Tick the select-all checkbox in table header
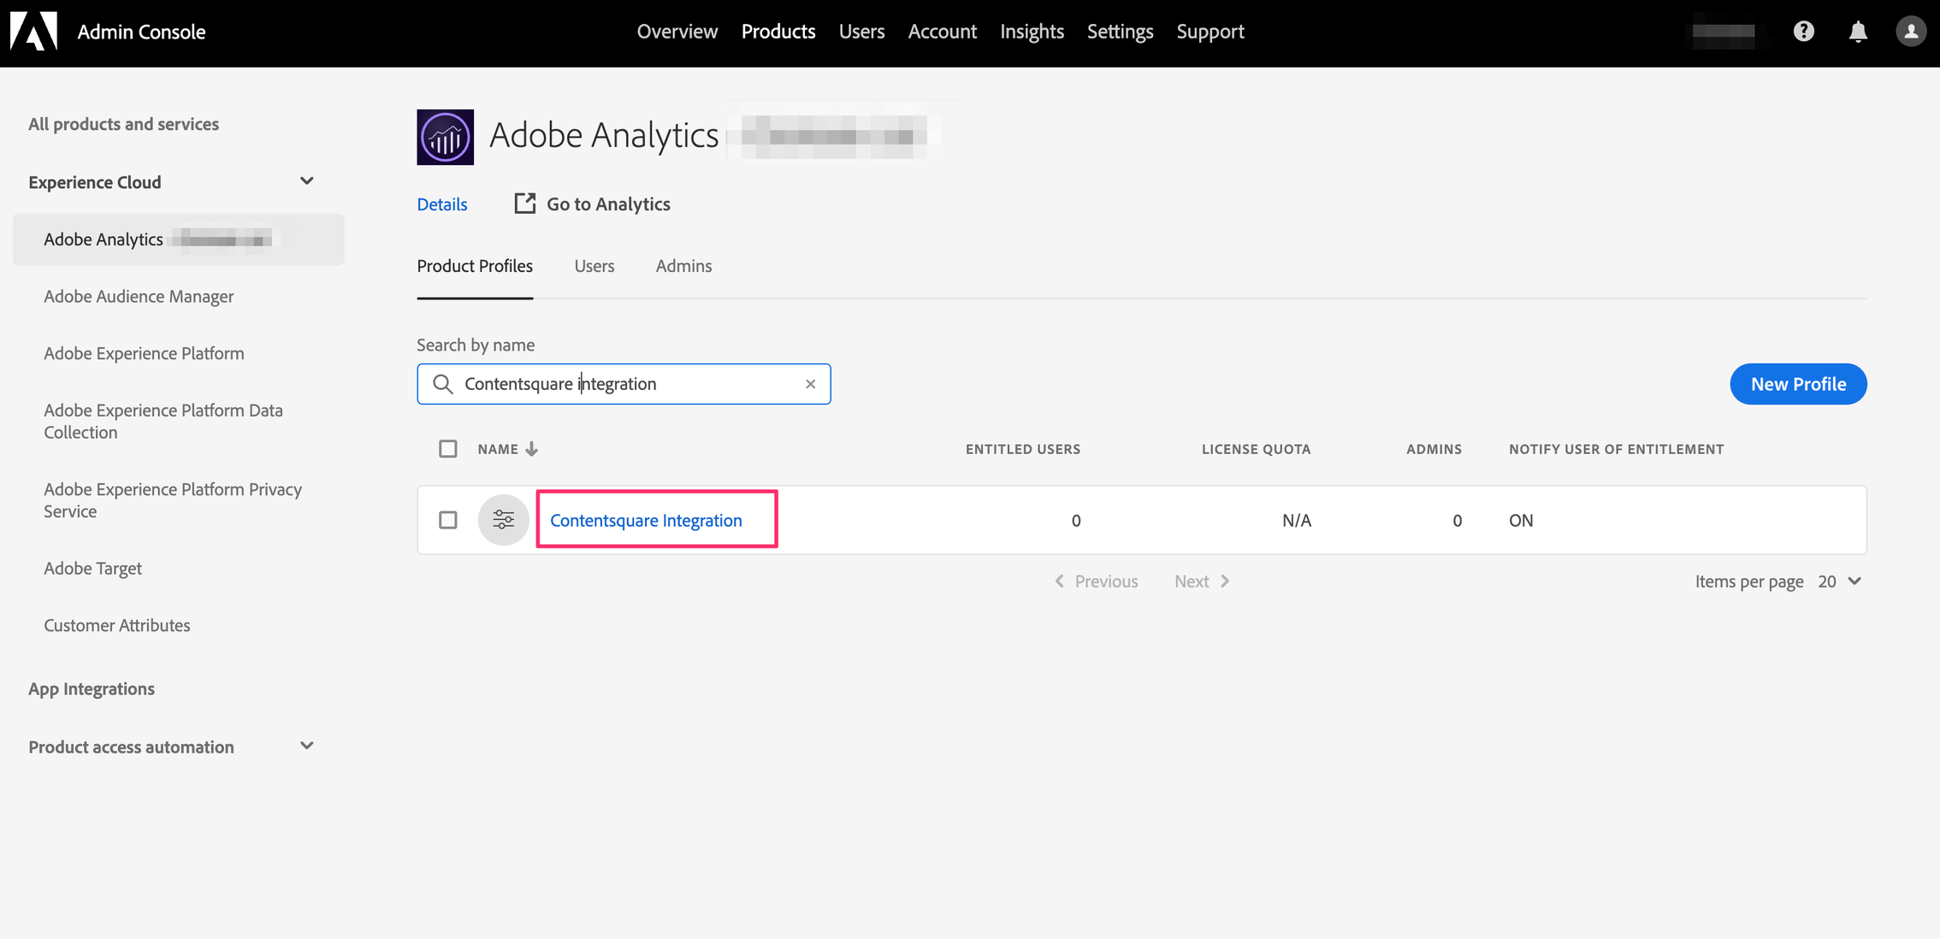1940x939 pixels. tap(448, 449)
